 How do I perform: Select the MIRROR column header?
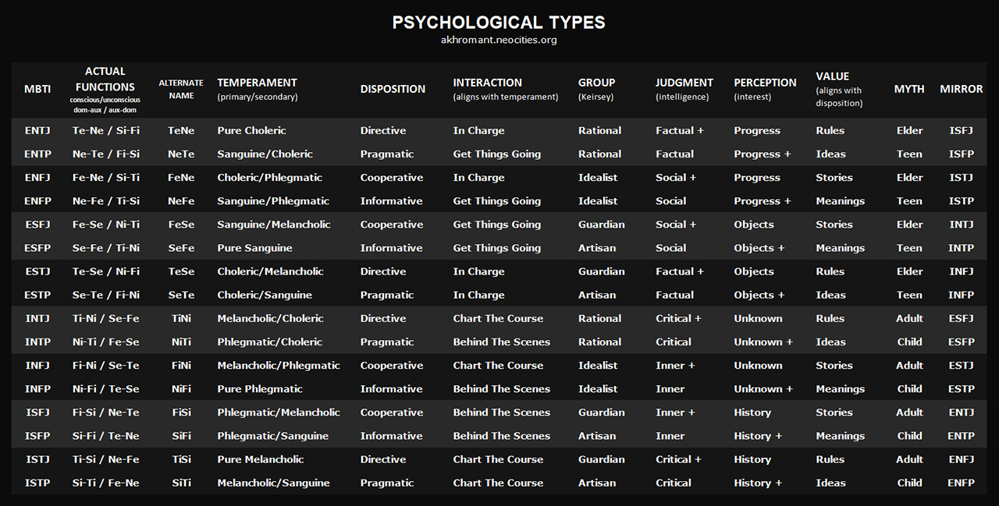point(961,89)
